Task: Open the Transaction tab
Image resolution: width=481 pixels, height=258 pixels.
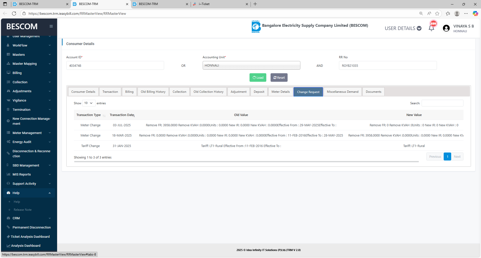Action: [110, 92]
